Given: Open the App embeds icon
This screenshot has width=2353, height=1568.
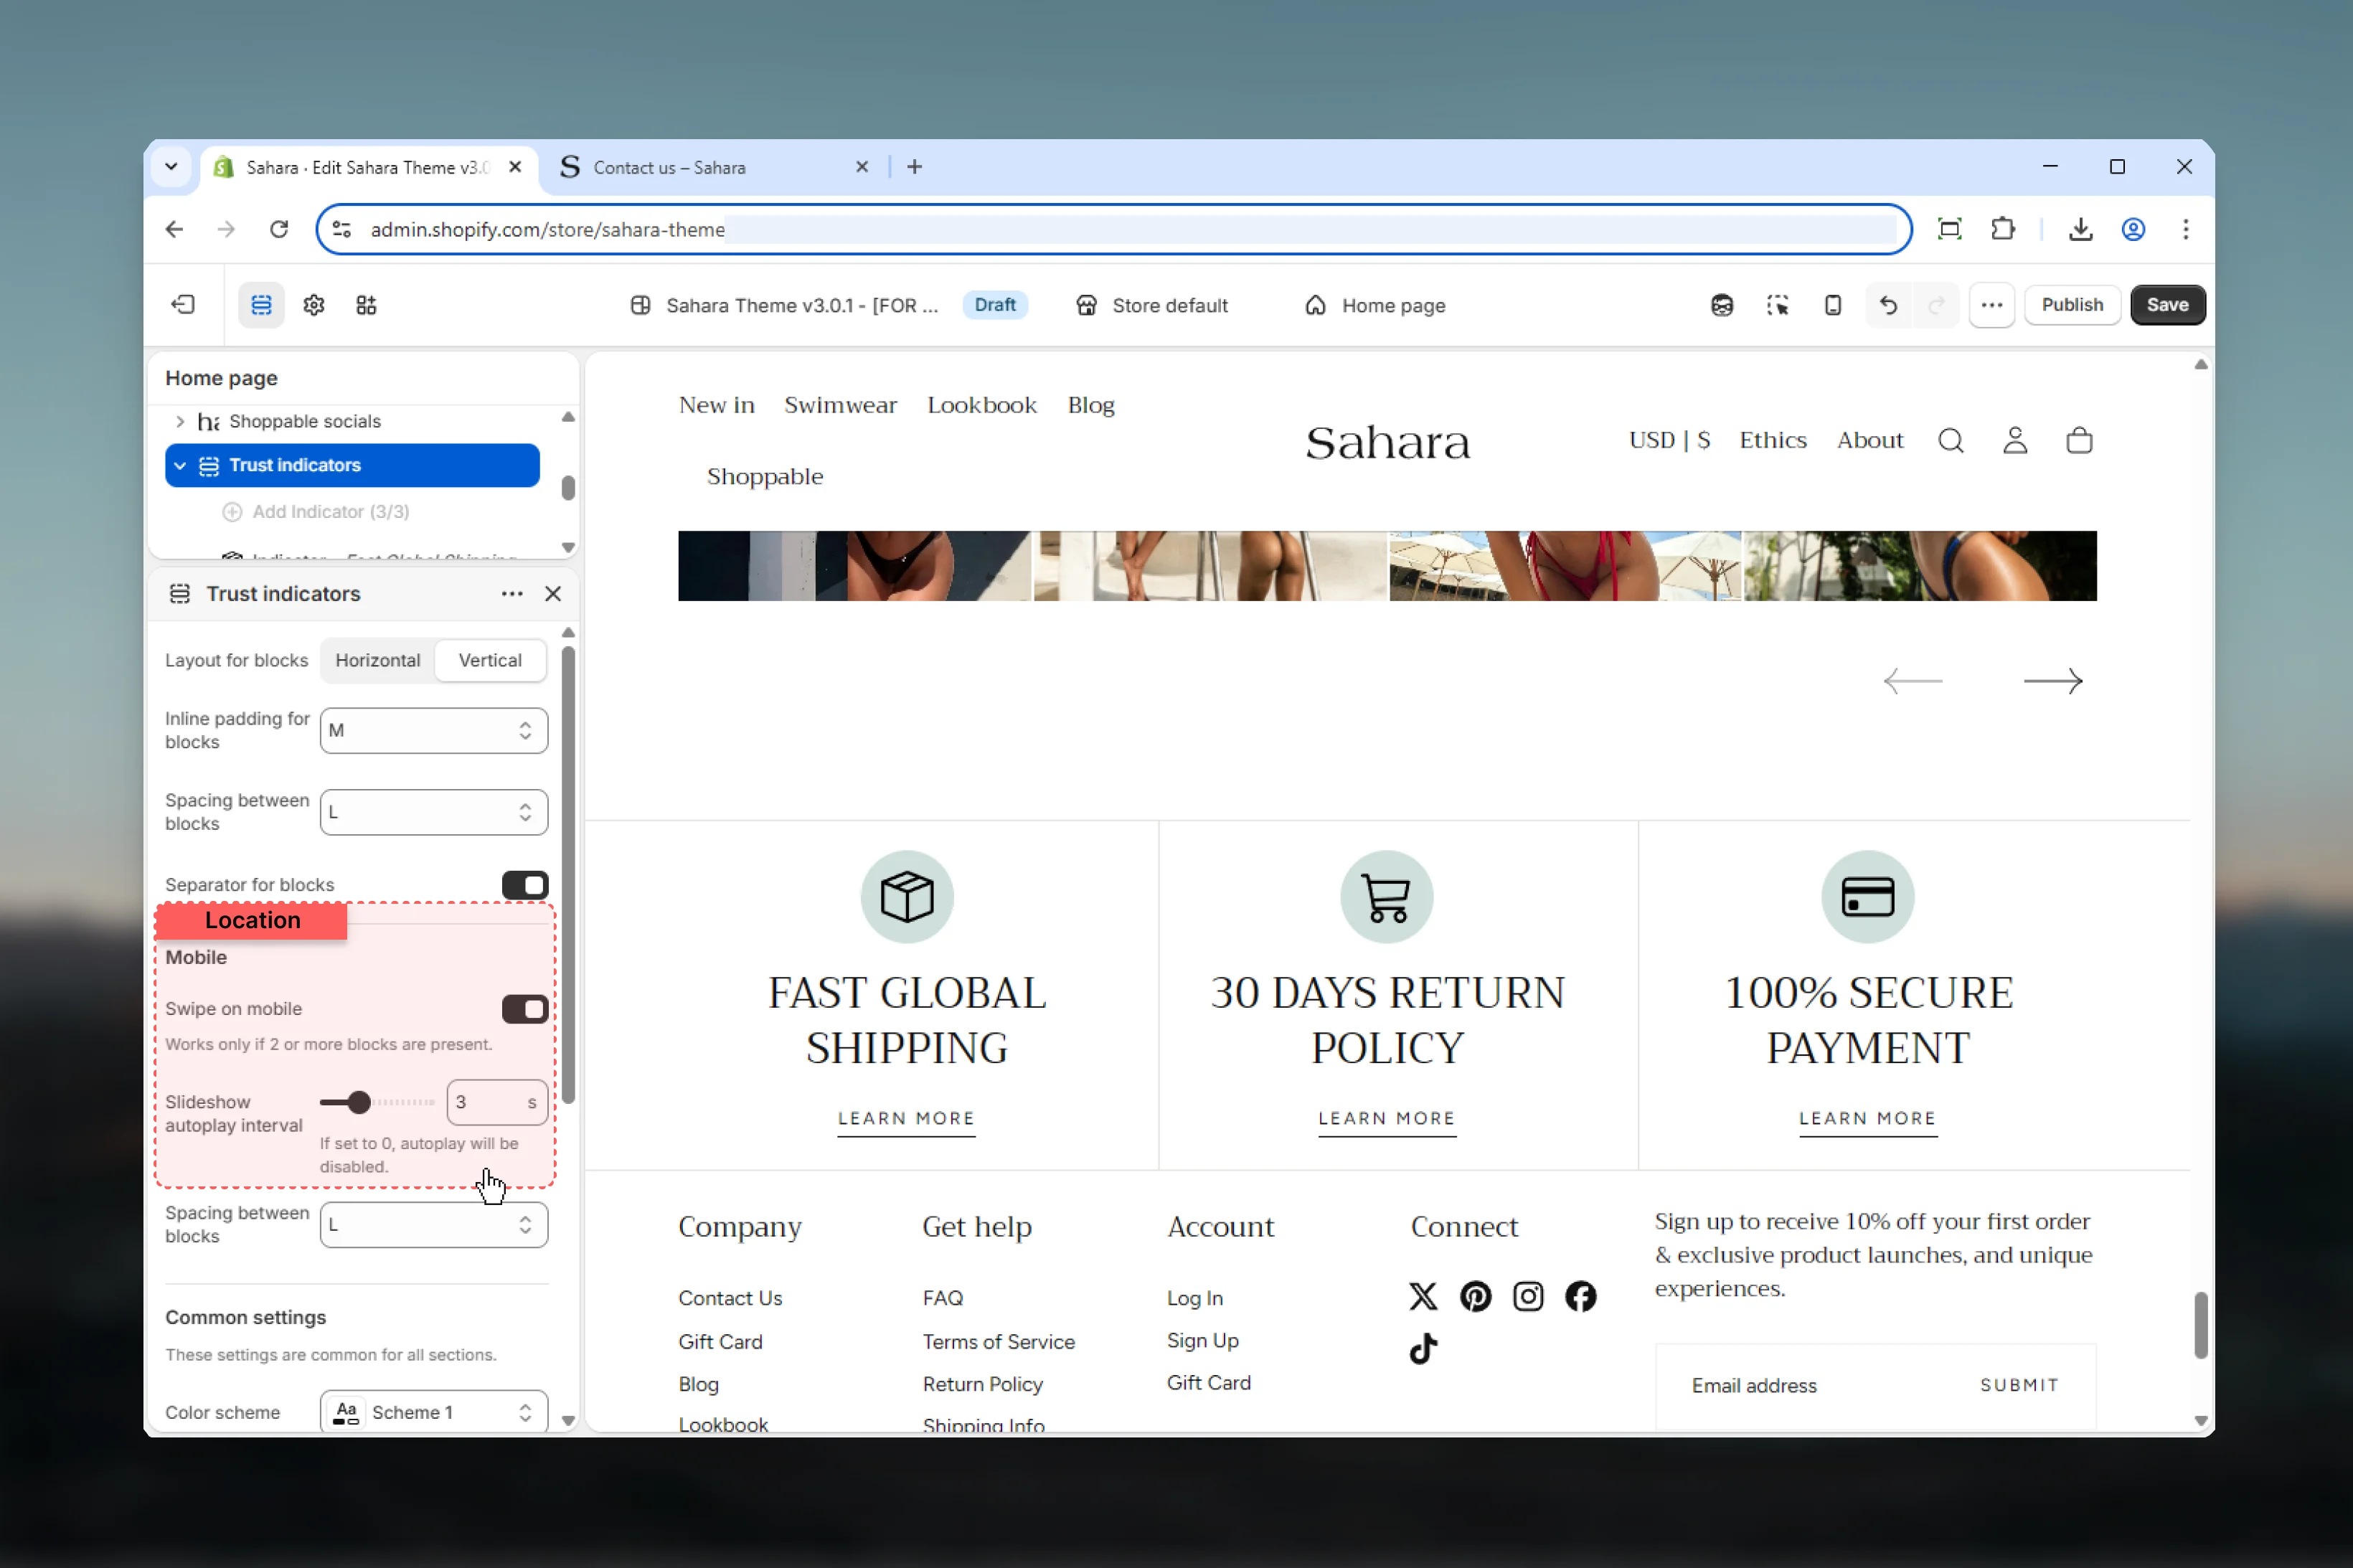Looking at the screenshot, I should point(366,305).
